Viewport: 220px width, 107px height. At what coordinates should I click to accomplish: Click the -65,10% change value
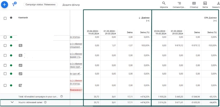[x=213, y=97]
